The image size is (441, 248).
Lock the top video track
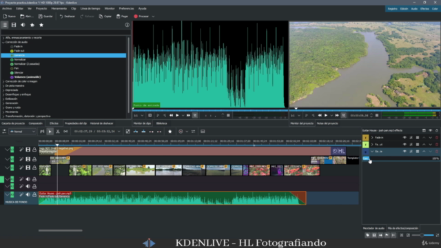click(34, 149)
